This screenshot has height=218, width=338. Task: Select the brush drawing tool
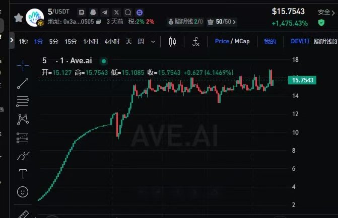tap(23, 156)
